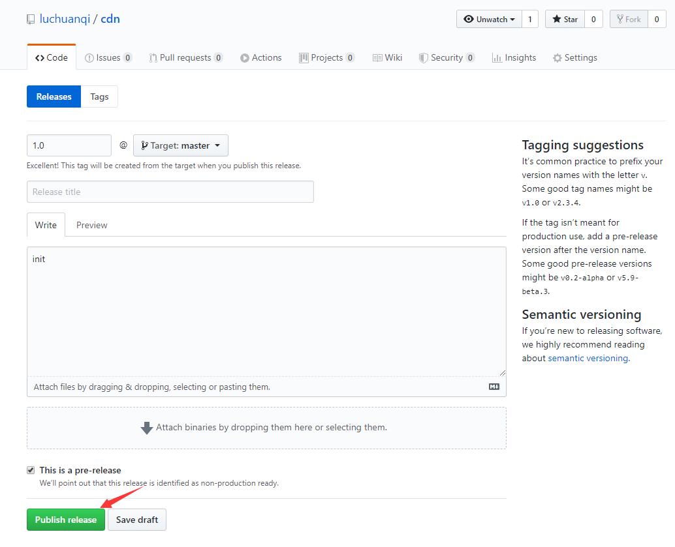Open the luchuanqi owner profile link
The height and width of the screenshot is (547, 675).
65,19
